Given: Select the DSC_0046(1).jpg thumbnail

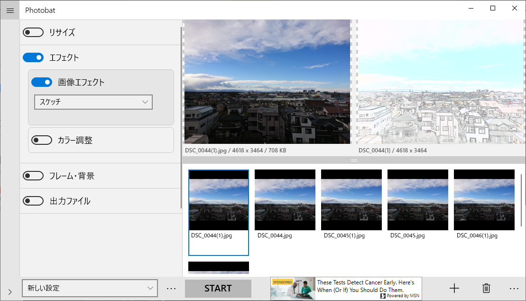Looking at the screenshot, I should pos(484,204).
